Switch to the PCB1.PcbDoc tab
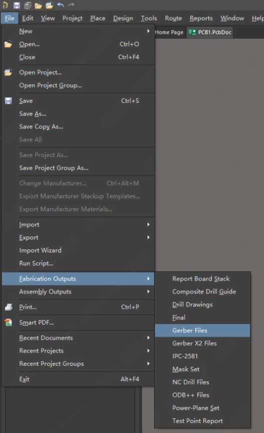This screenshot has width=264, height=433. coord(210,32)
